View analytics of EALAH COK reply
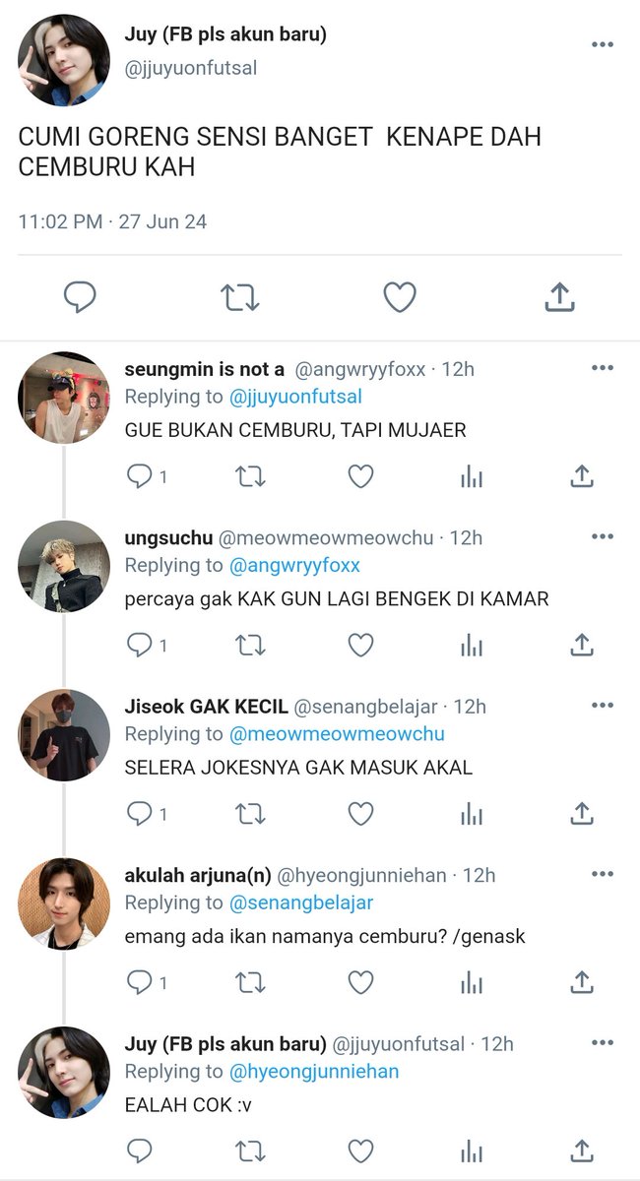The width and height of the screenshot is (640, 1181). coord(472,1150)
